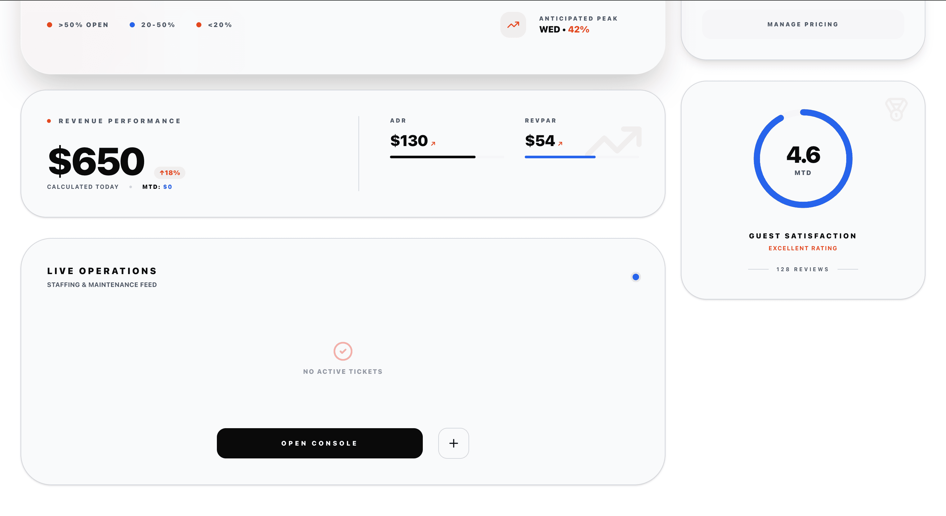Click the blue RevPAR progress bar
The image size is (946, 516).
(x=560, y=157)
